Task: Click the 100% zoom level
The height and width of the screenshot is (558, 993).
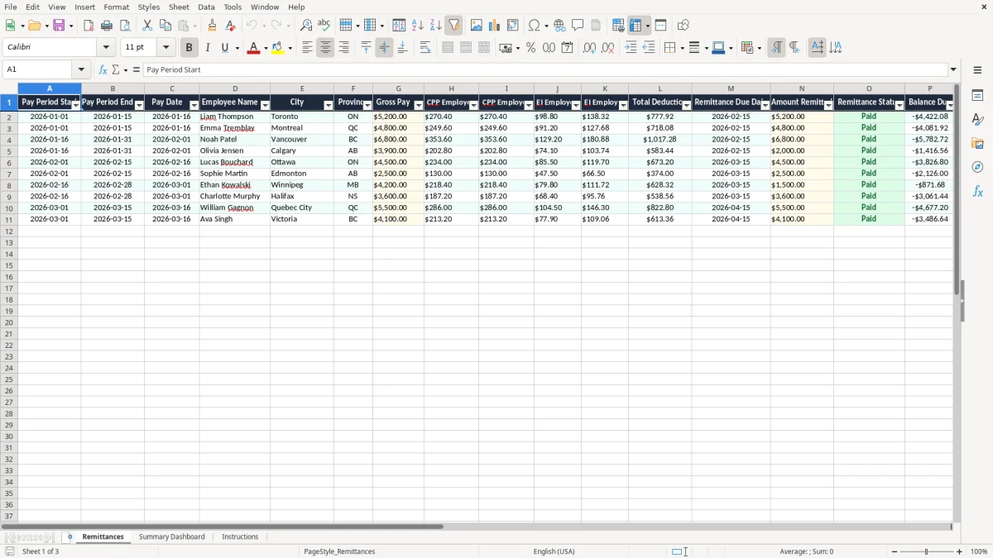Action: tap(979, 551)
